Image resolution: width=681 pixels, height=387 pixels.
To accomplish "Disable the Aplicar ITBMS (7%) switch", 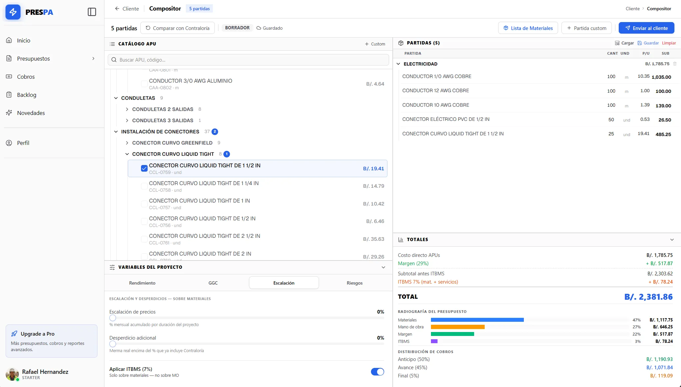I will [x=377, y=372].
